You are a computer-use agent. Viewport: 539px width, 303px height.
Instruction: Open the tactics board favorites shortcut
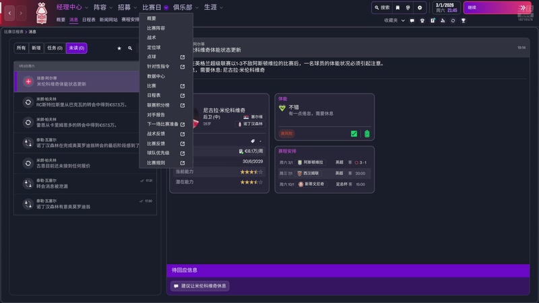433,21
